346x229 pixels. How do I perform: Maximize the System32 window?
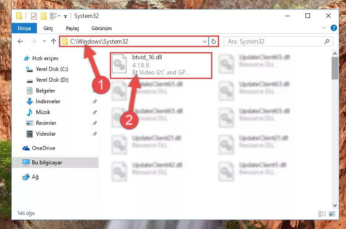coord(308,16)
